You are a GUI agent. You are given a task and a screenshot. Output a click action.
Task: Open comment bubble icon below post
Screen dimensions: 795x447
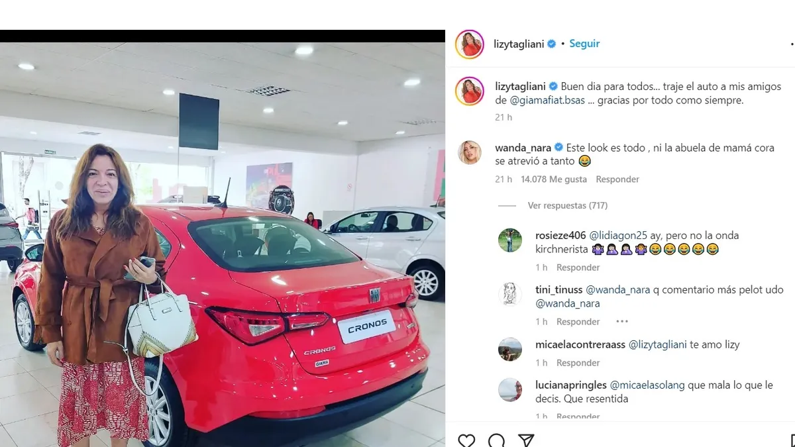point(496,440)
